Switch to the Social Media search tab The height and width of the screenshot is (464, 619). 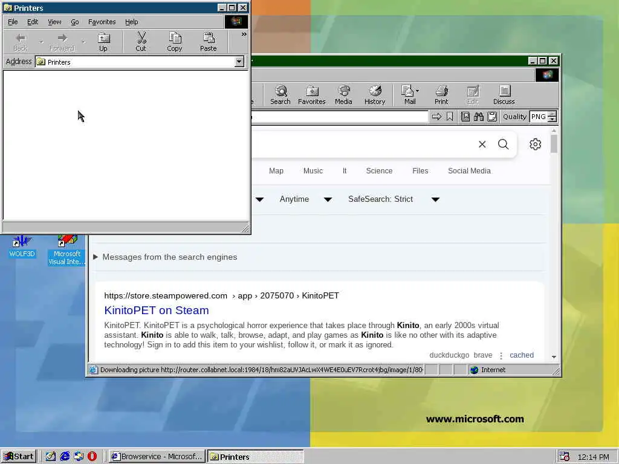coord(469,171)
